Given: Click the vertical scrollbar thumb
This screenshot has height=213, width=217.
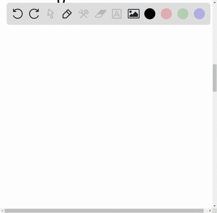Looking at the screenshot, I should tap(215, 78).
